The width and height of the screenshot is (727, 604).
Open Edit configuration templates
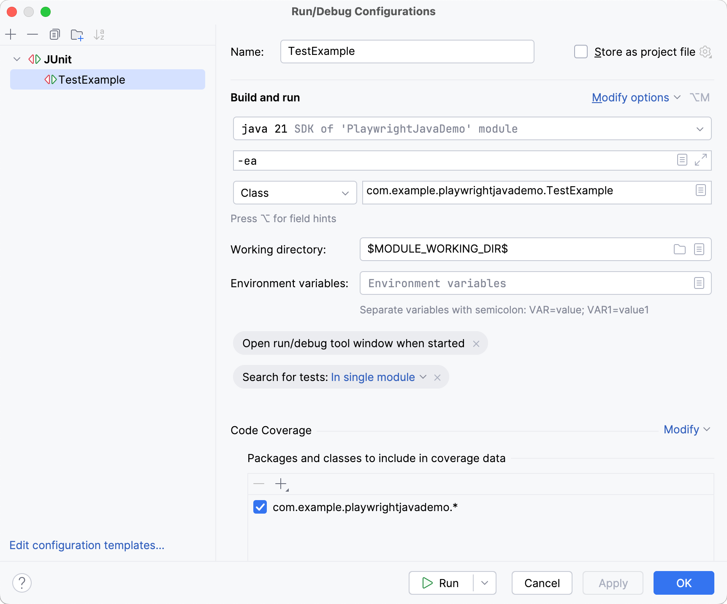87,545
